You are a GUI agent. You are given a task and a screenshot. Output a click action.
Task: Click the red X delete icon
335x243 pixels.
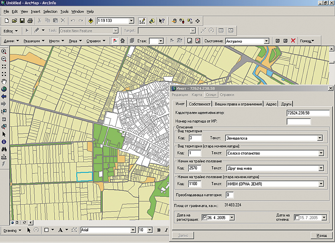[x=293, y=41]
